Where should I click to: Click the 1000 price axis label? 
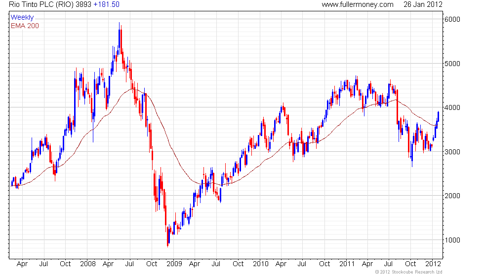[x=452, y=241]
